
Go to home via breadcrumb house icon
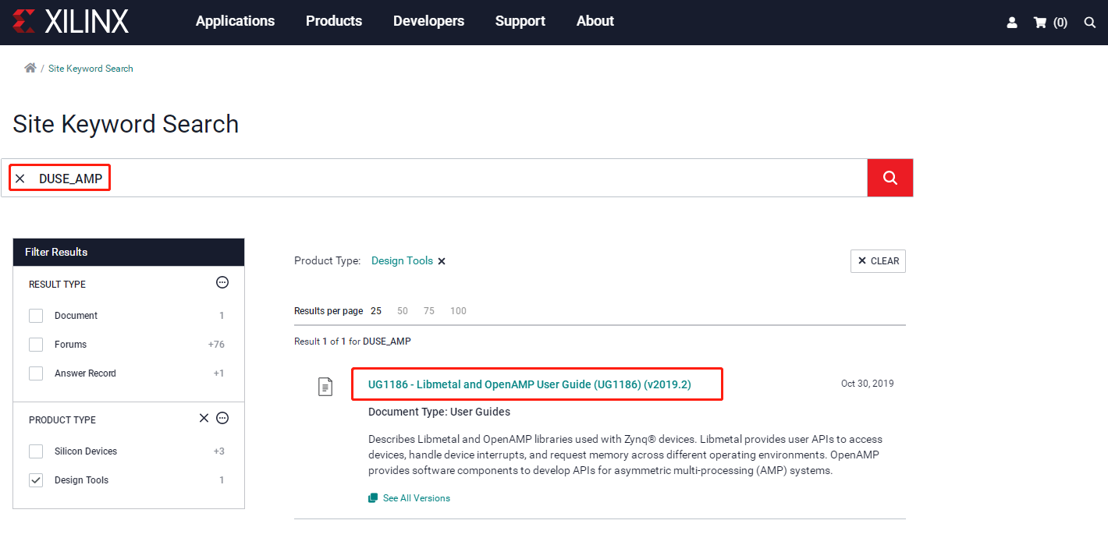point(30,68)
